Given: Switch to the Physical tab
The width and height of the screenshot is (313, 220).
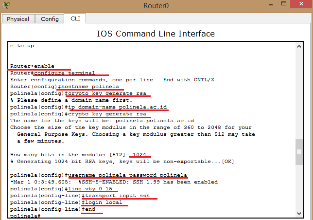Looking at the screenshot, I should point(18,19).
